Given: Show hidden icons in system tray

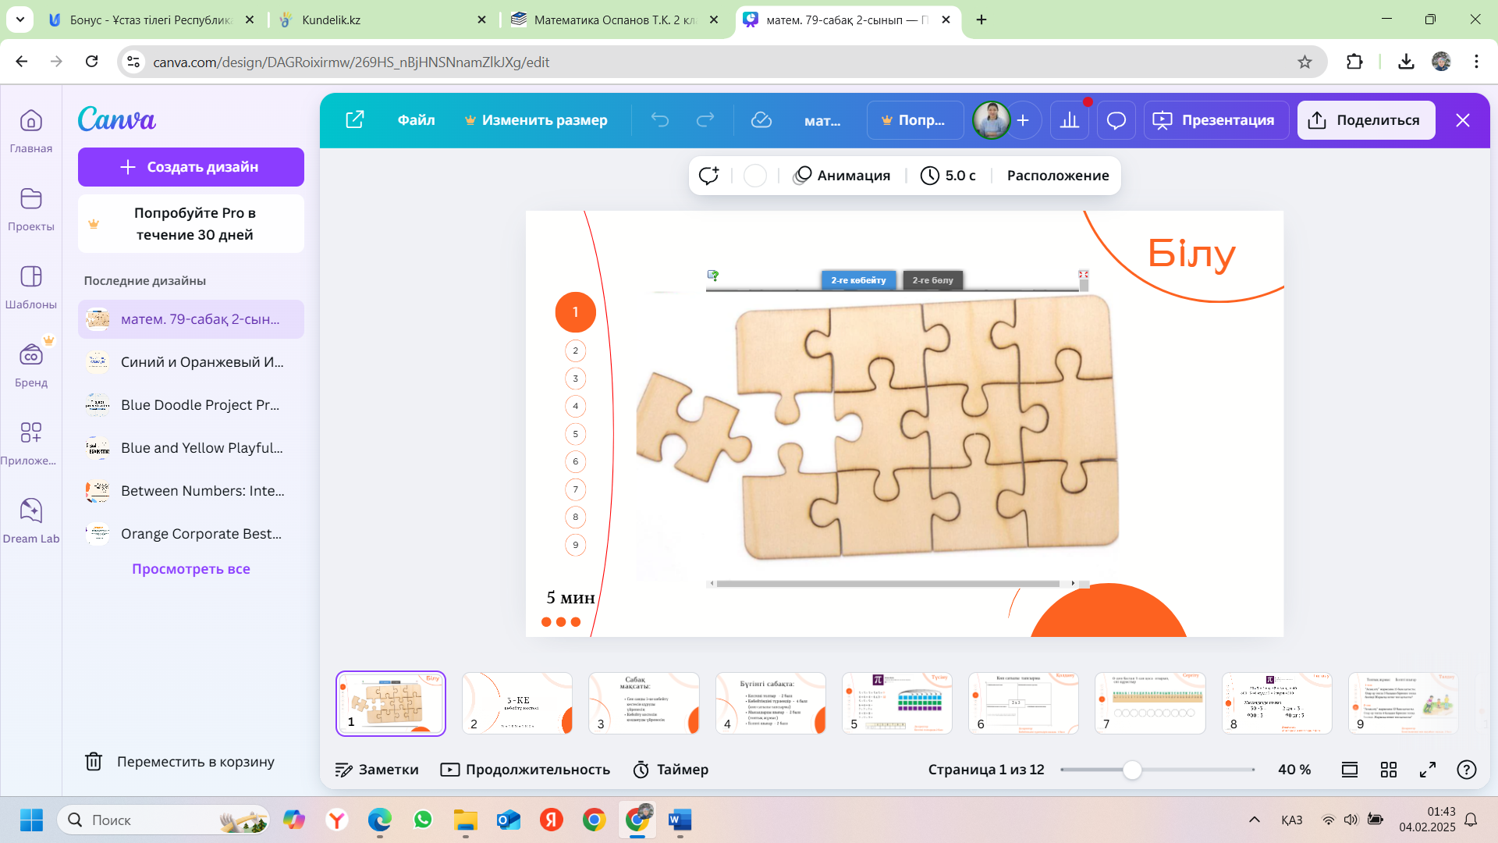Looking at the screenshot, I should [x=1255, y=820].
